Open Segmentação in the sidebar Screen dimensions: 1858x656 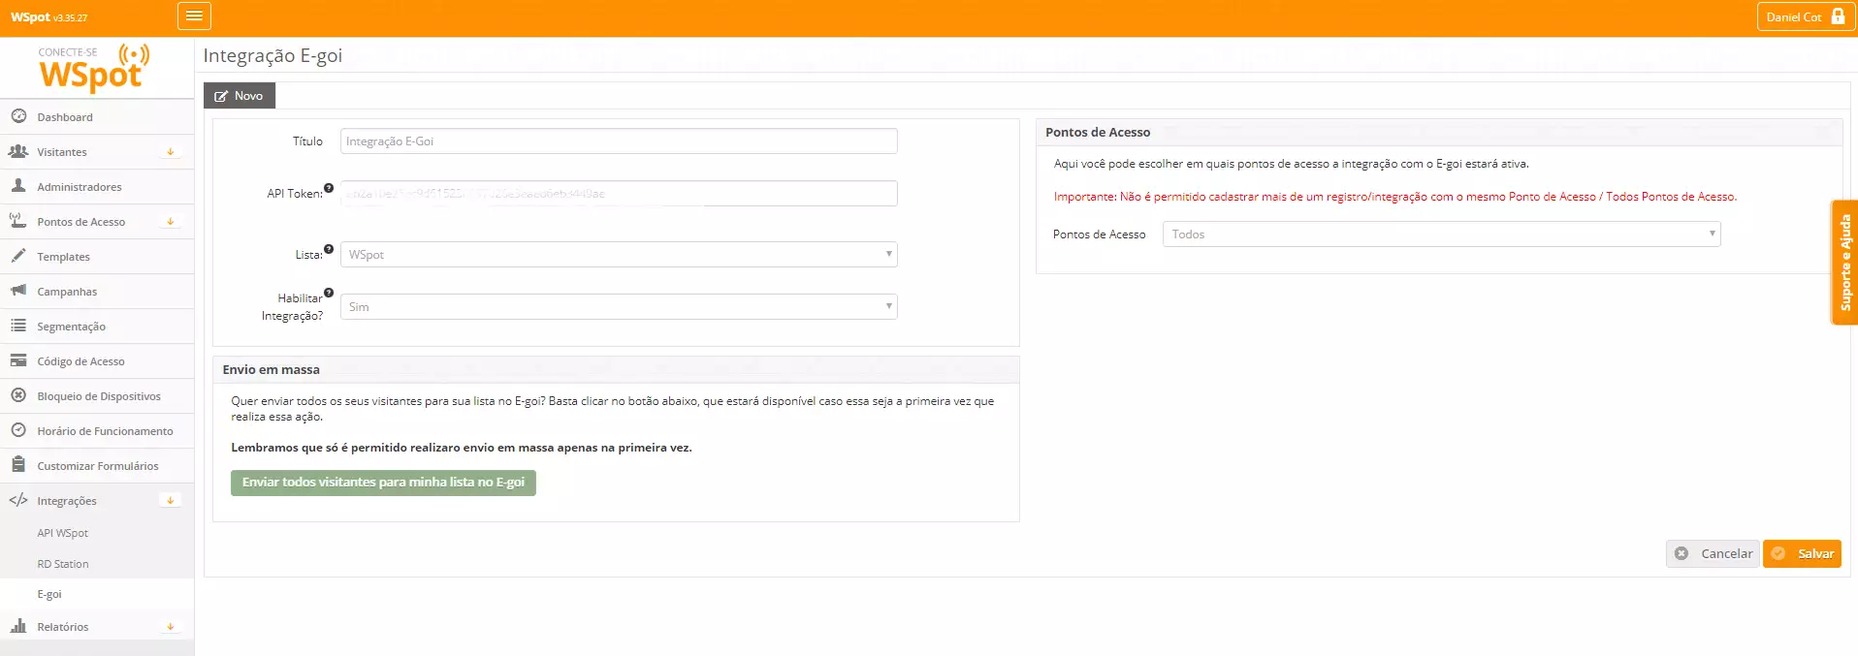pyautogui.click(x=97, y=327)
